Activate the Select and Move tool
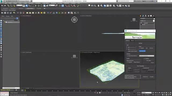 click(38, 6)
